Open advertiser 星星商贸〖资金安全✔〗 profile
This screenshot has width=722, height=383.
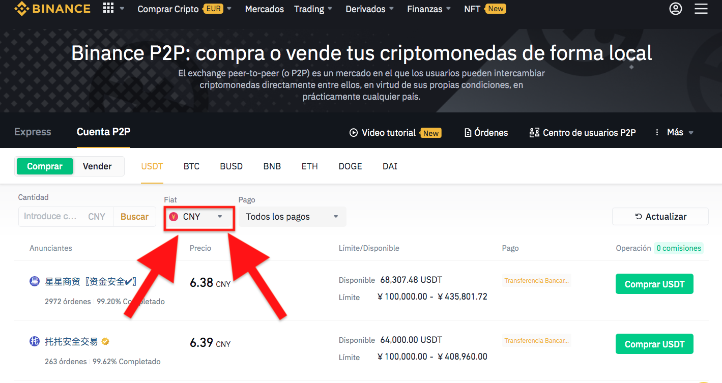point(91,281)
